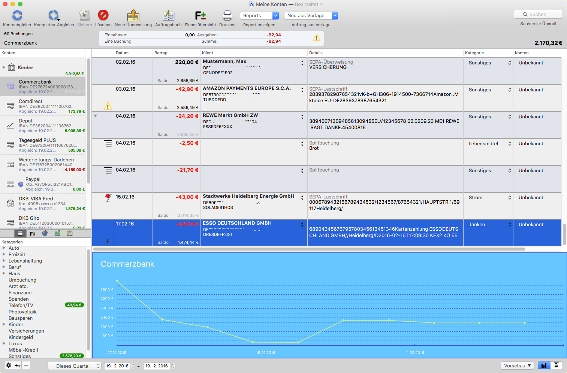Click the red Löschen icon
This screenshot has height=373, width=567.
tap(103, 15)
